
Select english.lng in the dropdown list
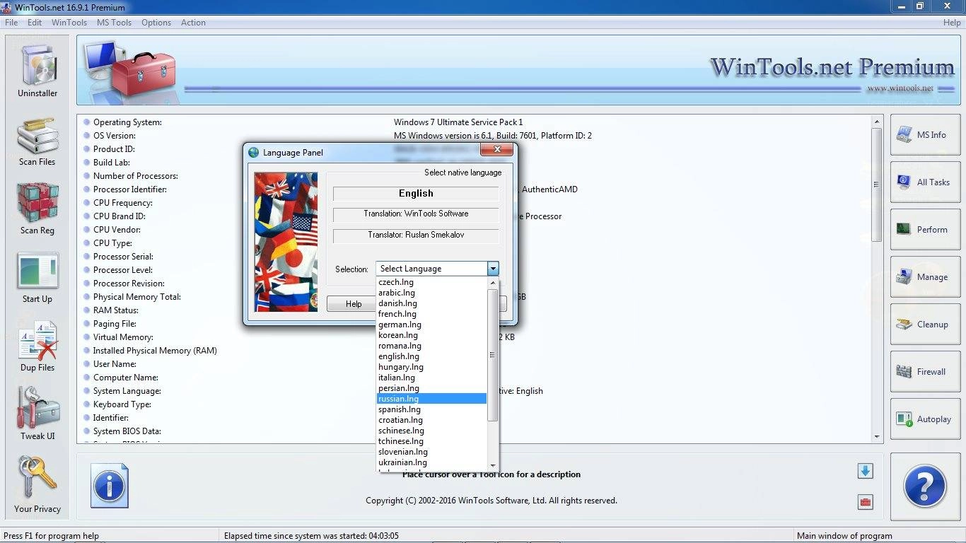click(432, 356)
